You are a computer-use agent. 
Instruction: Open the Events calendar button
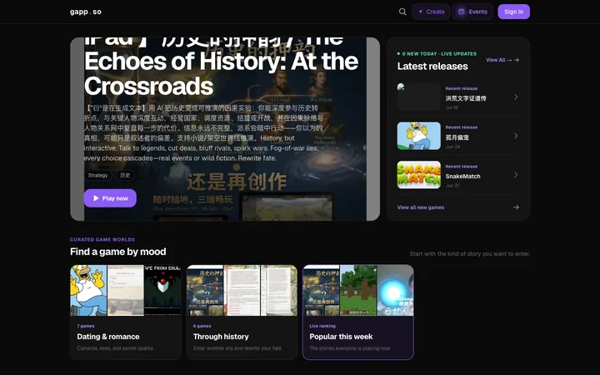click(x=472, y=12)
